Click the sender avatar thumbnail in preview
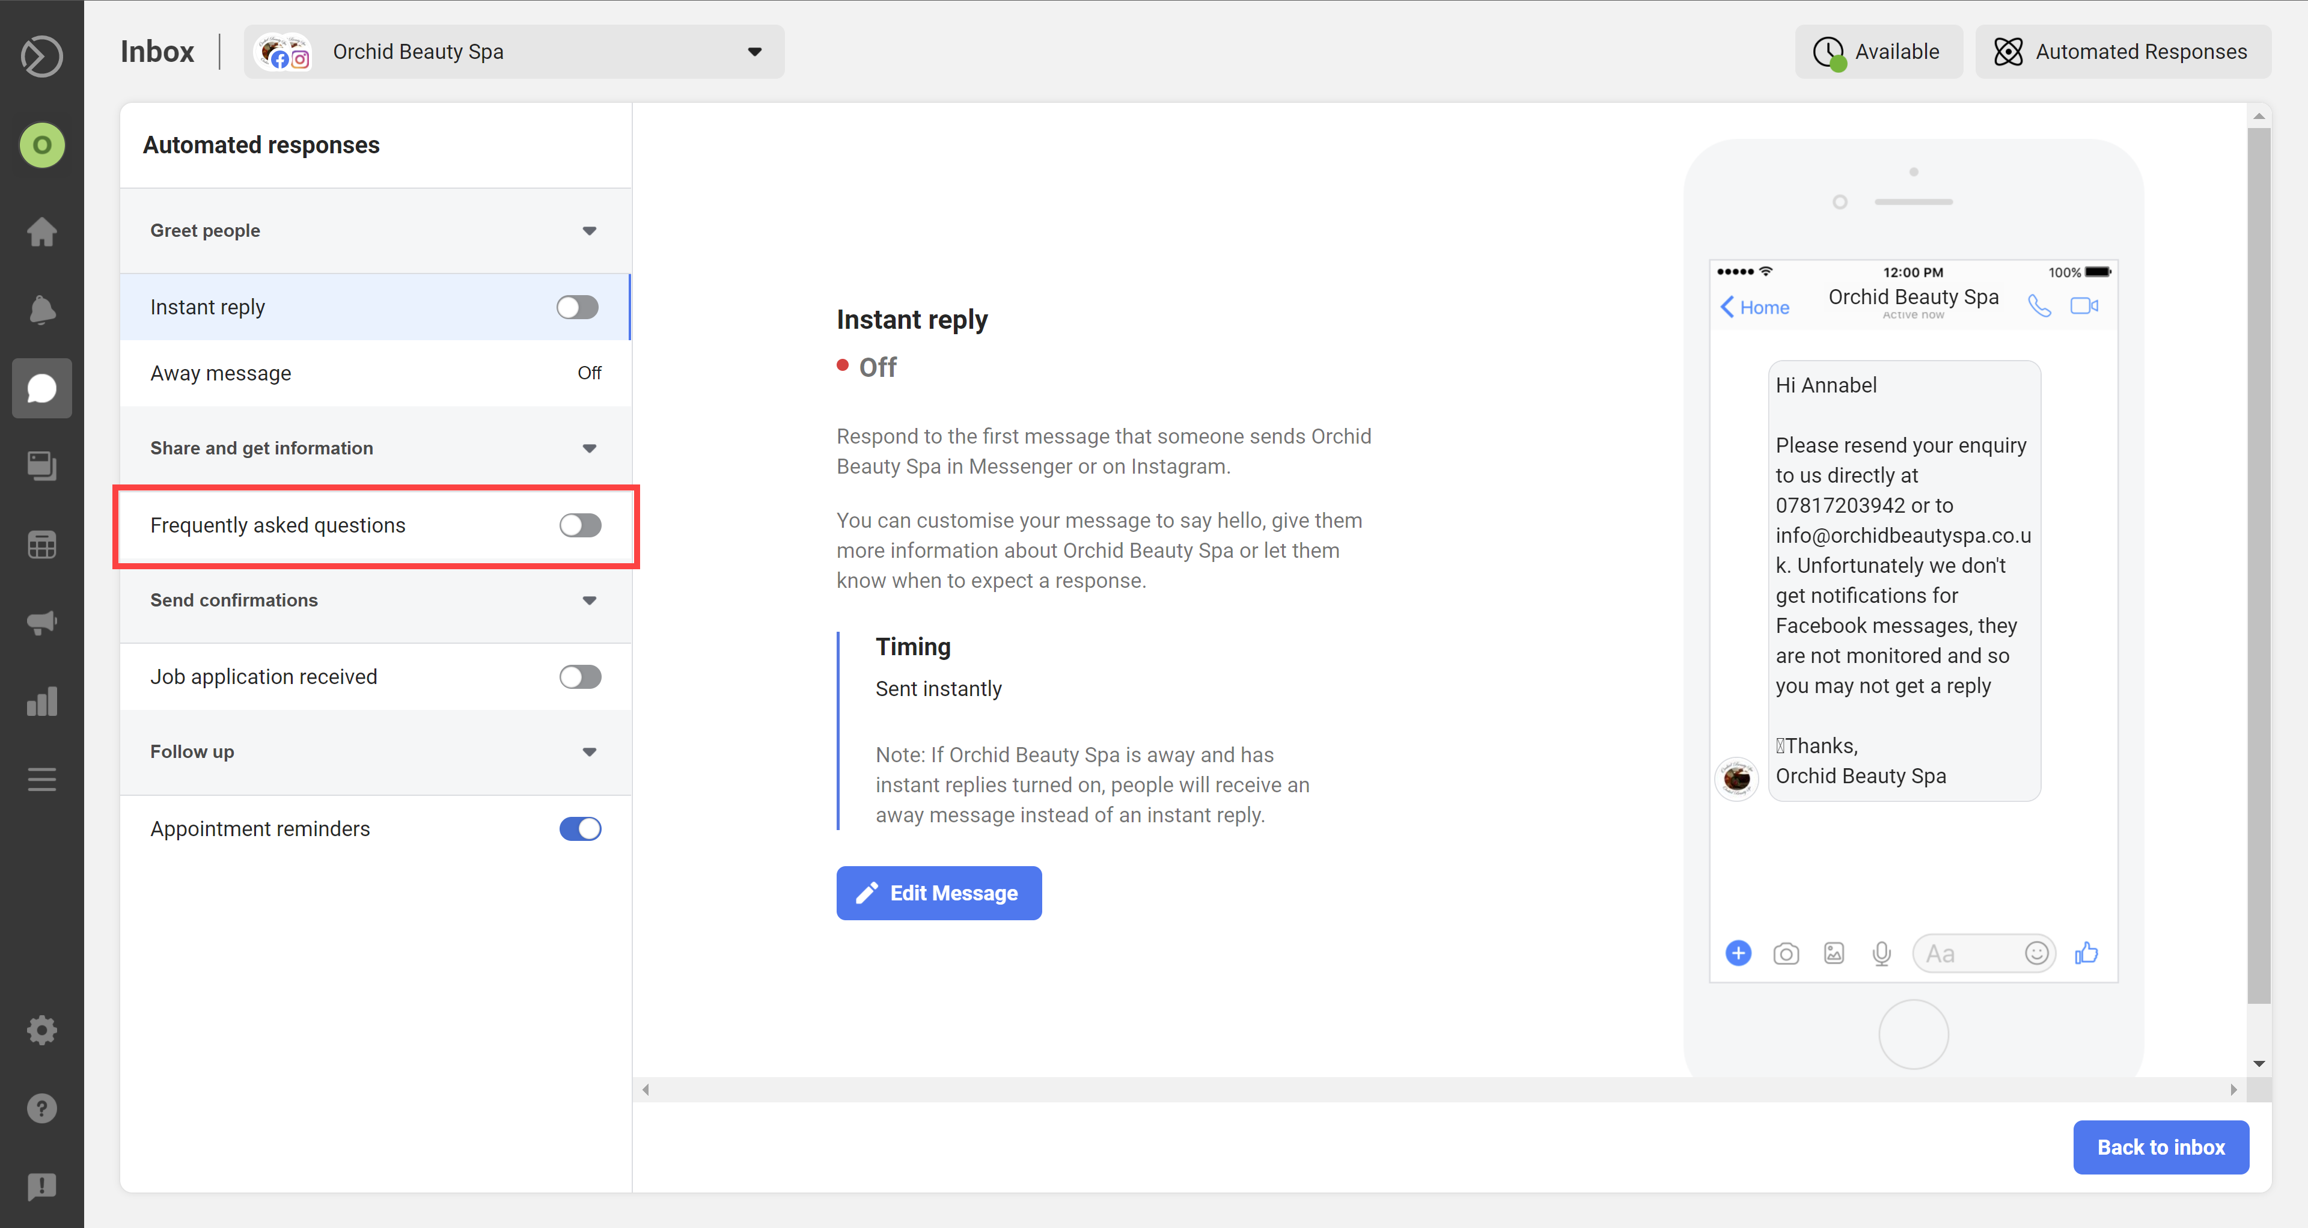Image resolution: width=2308 pixels, height=1228 pixels. click(x=1736, y=778)
